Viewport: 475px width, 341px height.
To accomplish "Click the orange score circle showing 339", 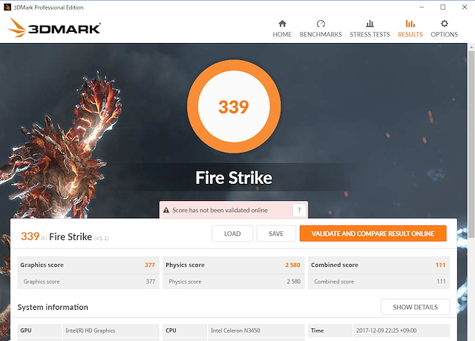I will click(234, 107).
